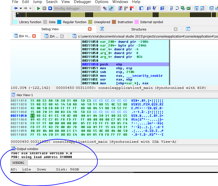Click the Regular function color swatch
Viewport: 218px width, 186px height.
[59, 22]
